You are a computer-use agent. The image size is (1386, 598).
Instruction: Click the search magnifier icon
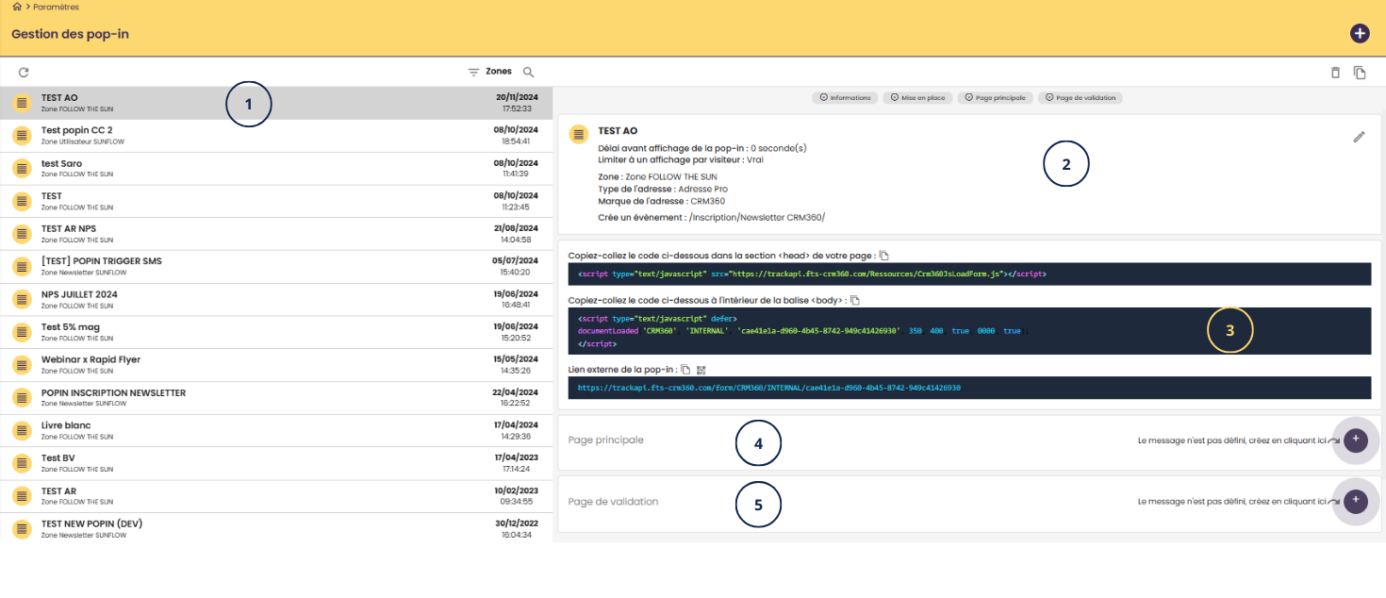[x=529, y=72]
